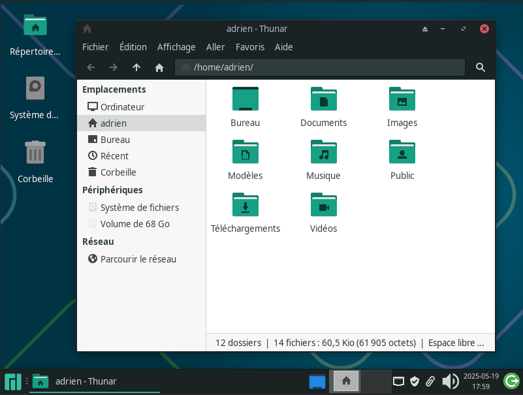The width and height of the screenshot is (523, 395).
Task: Go to parent folder with up arrow
Action: click(136, 67)
